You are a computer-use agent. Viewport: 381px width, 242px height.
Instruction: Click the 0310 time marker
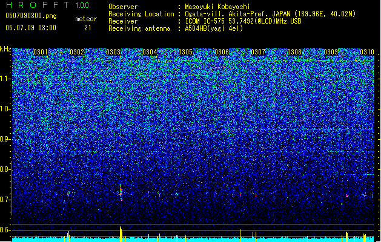[367, 52]
